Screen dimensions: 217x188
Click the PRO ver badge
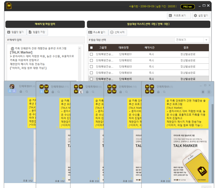tap(188, 7)
